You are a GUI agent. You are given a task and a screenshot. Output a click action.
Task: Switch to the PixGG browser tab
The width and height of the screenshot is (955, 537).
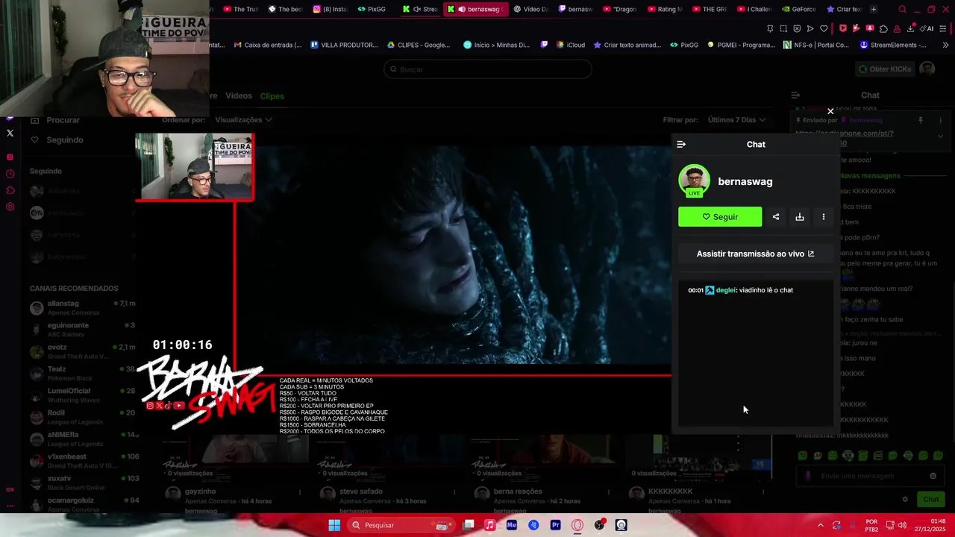pos(372,9)
